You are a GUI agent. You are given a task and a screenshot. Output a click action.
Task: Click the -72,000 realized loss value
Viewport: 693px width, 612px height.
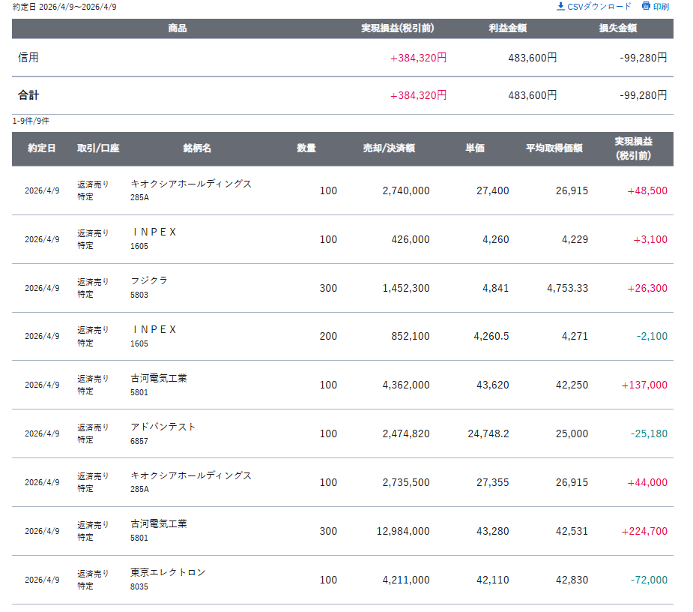(648, 580)
